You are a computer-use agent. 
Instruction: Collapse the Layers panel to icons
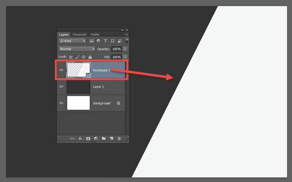pyautogui.click(x=122, y=30)
